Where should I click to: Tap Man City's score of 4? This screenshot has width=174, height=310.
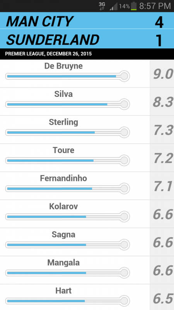(159, 22)
